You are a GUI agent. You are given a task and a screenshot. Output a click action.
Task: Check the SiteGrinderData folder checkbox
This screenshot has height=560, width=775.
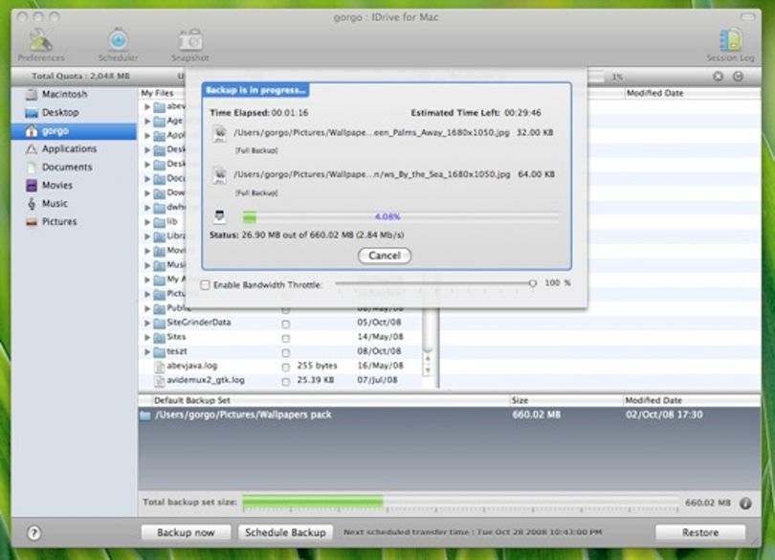[x=286, y=324]
